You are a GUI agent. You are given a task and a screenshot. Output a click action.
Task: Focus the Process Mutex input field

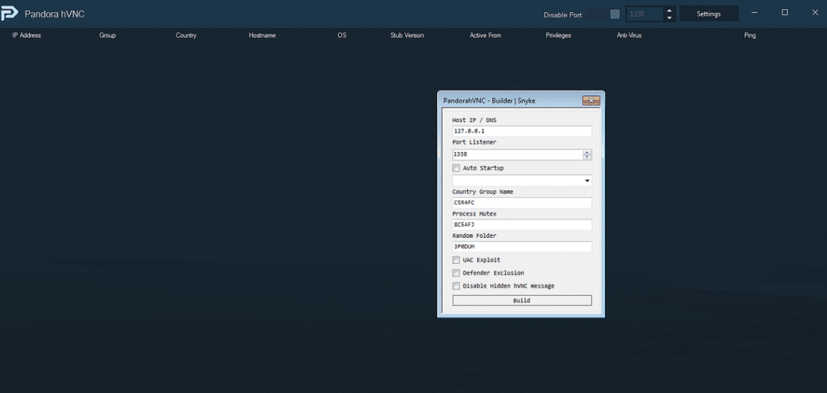(521, 225)
